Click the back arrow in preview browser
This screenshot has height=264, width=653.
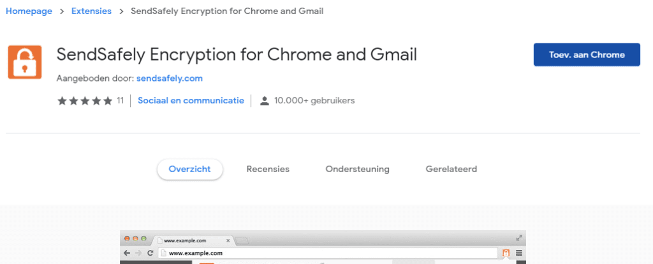(127, 253)
